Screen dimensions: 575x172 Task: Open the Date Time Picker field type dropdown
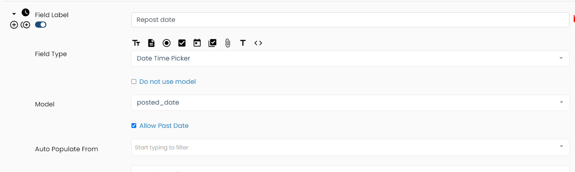[350, 59]
